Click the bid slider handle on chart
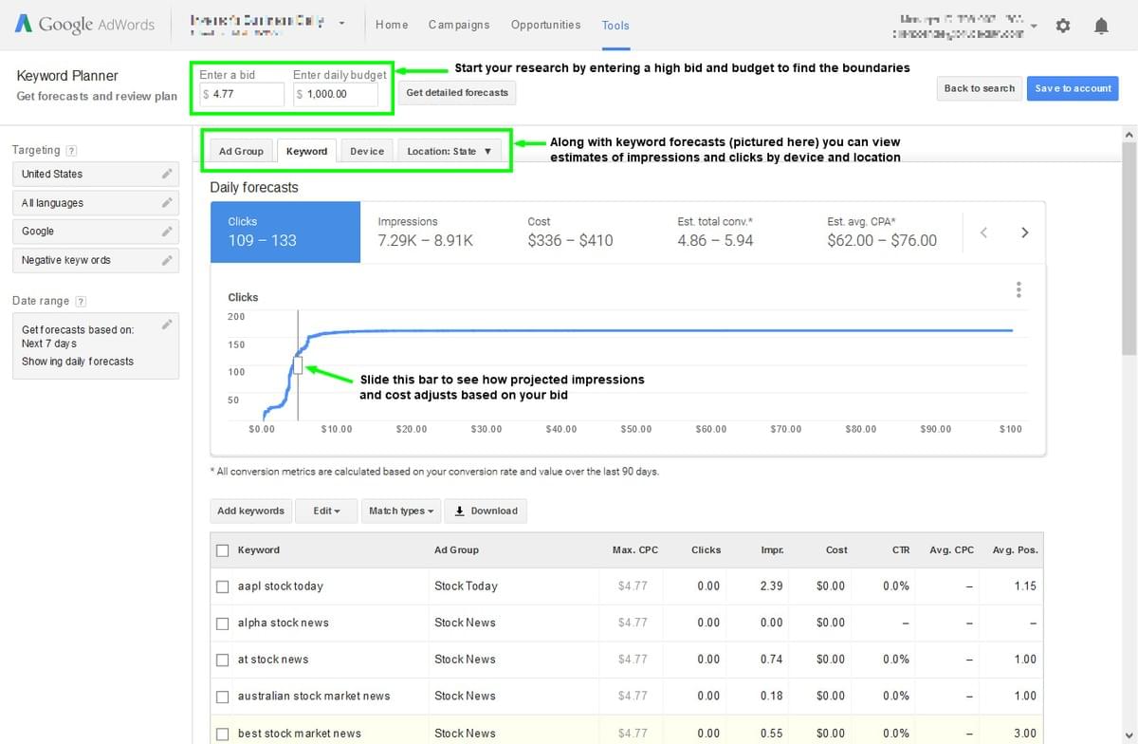Screen dimensions: 1138x744 pos(298,365)
